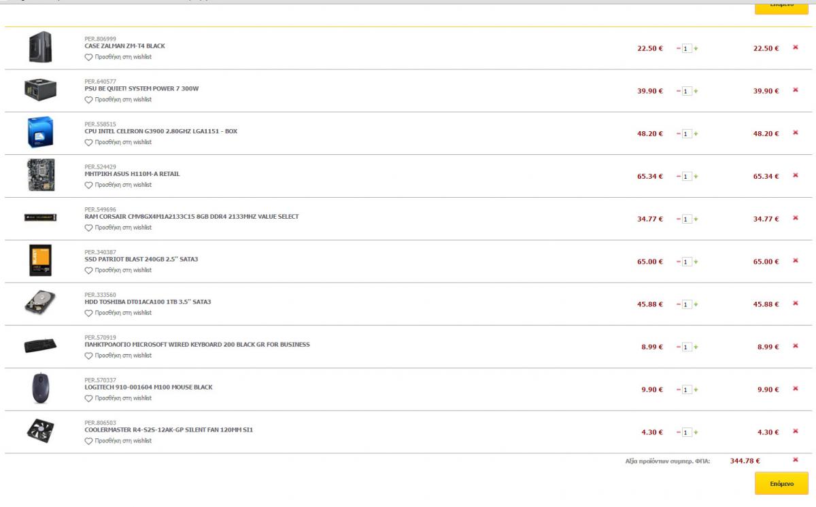Remove ASUS H110M-A RETAIL motherboard from cart
The height and width of the screenshot is (507, 816).
pos(796,175)
